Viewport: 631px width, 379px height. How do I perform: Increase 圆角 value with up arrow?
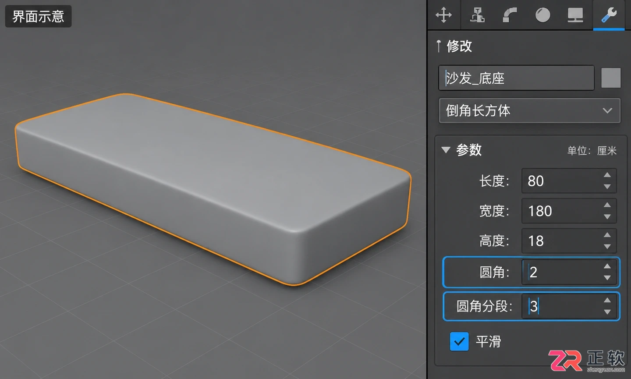click(x=607, y=266)
